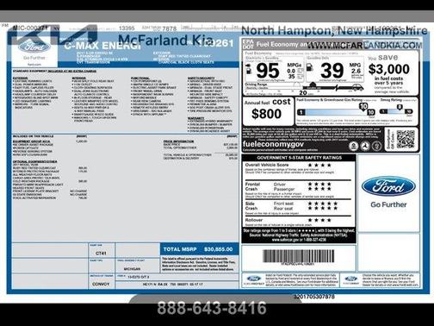Click the 39 MPG value
Image resolution: width=434 pixels, height=326 pixels.
[x=332, y=71]
